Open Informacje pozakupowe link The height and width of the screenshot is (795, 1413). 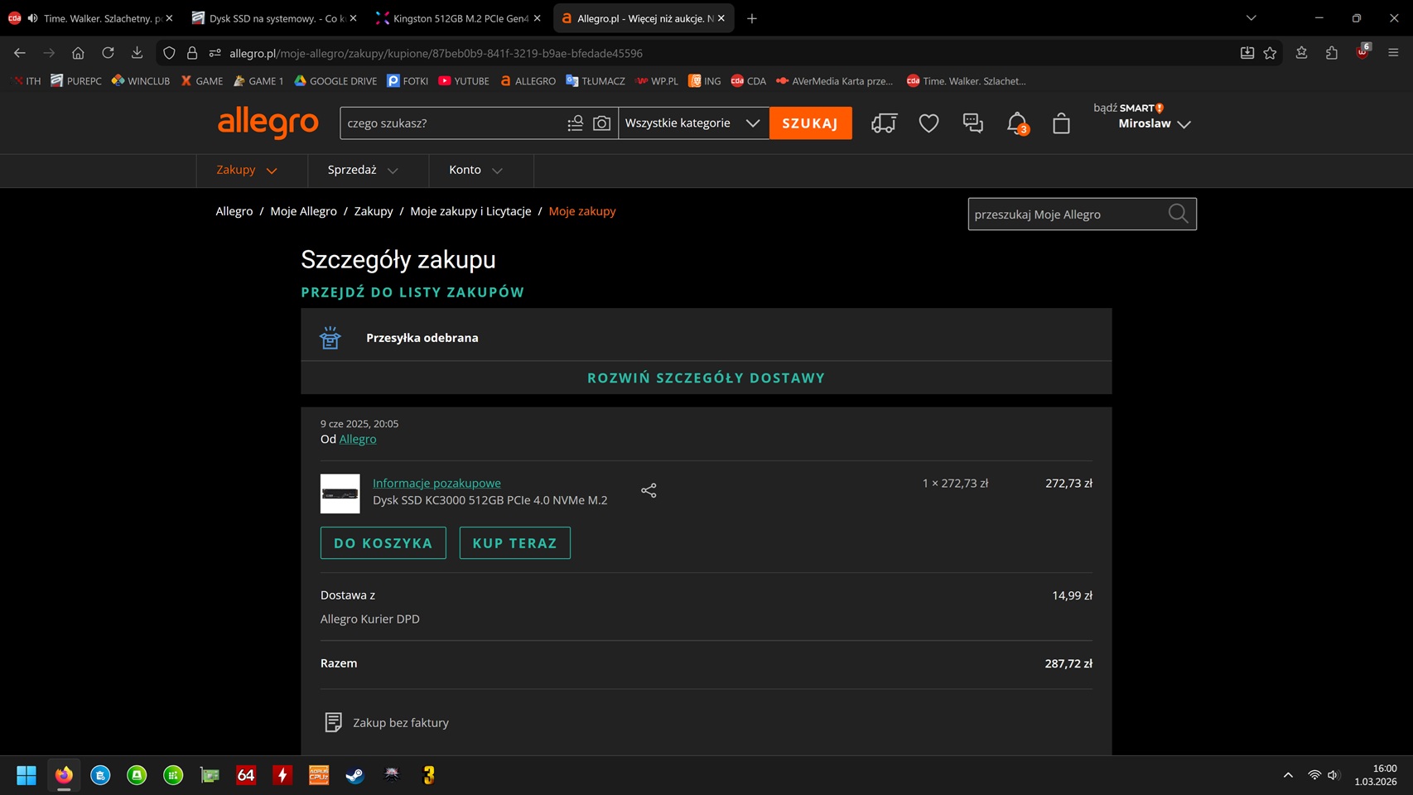pyautogui.click(x=436, y=483)
